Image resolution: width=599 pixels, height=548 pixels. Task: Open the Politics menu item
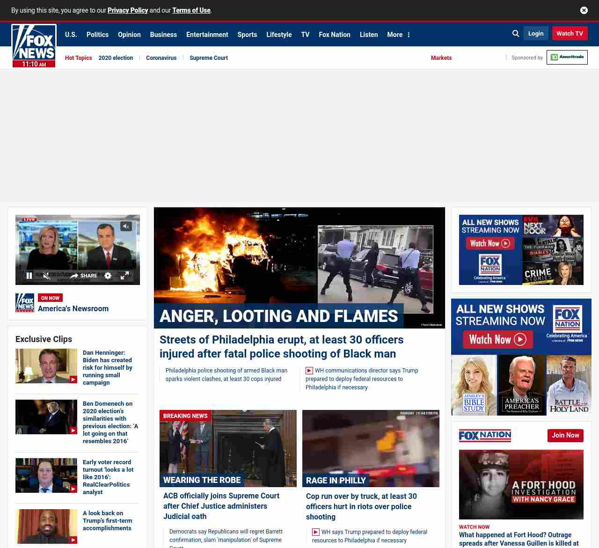97,35
